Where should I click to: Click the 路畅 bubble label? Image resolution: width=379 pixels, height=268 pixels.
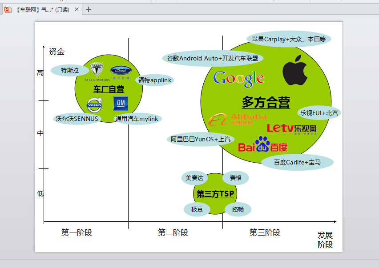pos(238,209)
